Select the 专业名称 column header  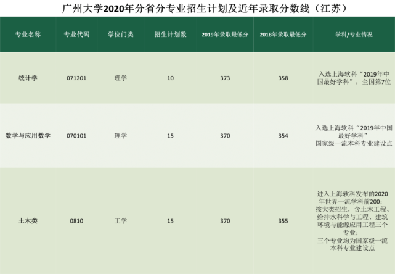(x=28, y=35)
